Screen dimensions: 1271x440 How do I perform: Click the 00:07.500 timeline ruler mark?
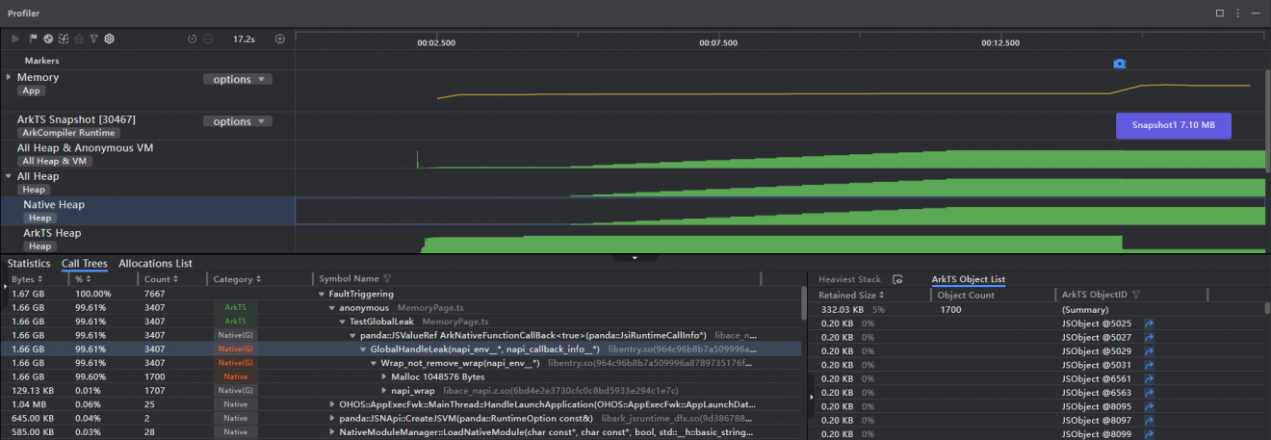tap(718, 42)
